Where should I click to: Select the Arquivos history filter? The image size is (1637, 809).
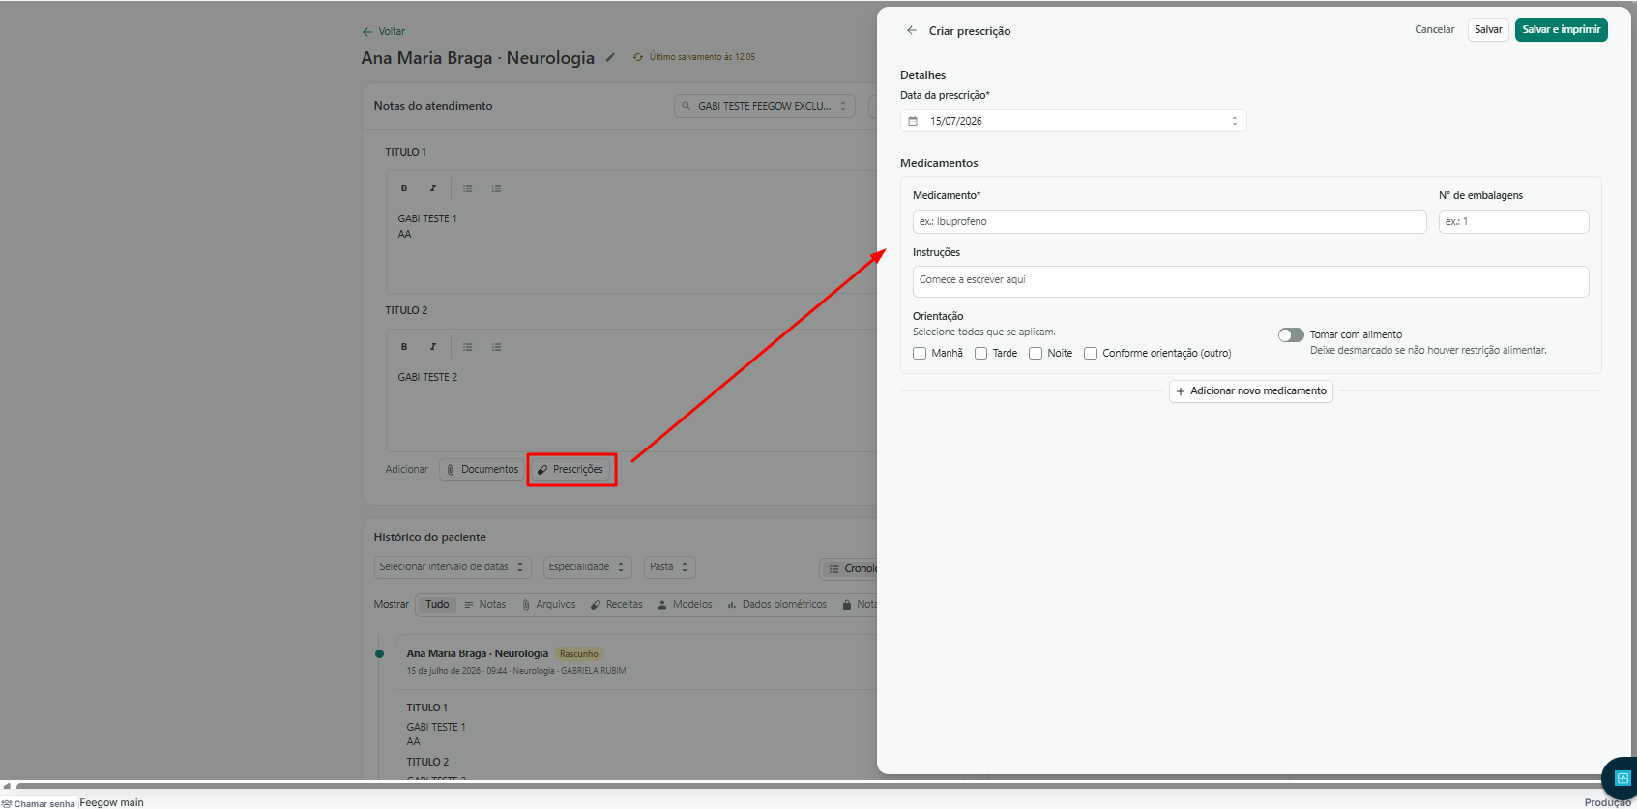(x=548, y=604)
